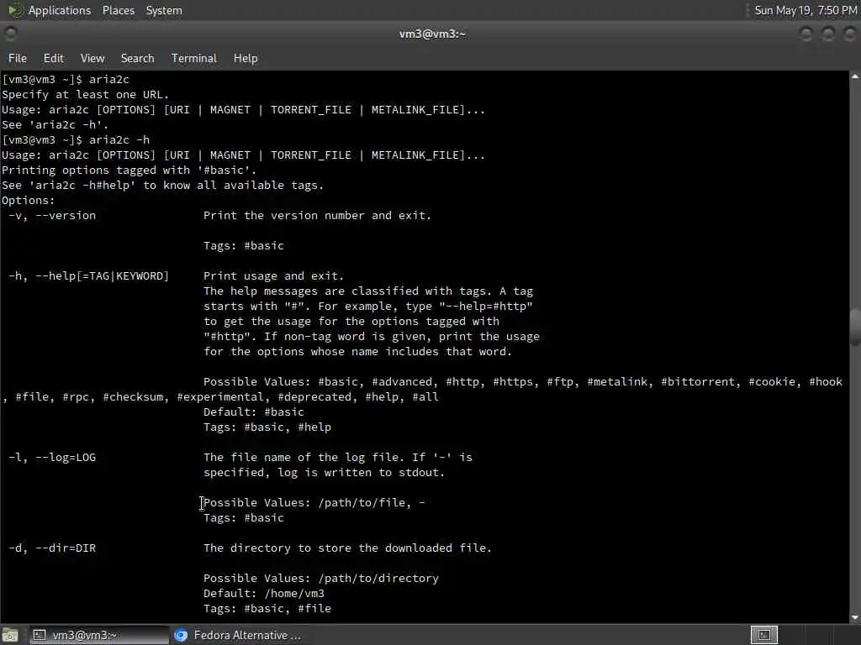This screenshot has width=861, height=645.
Task: Maximize the terminal window
Action: 828,34
